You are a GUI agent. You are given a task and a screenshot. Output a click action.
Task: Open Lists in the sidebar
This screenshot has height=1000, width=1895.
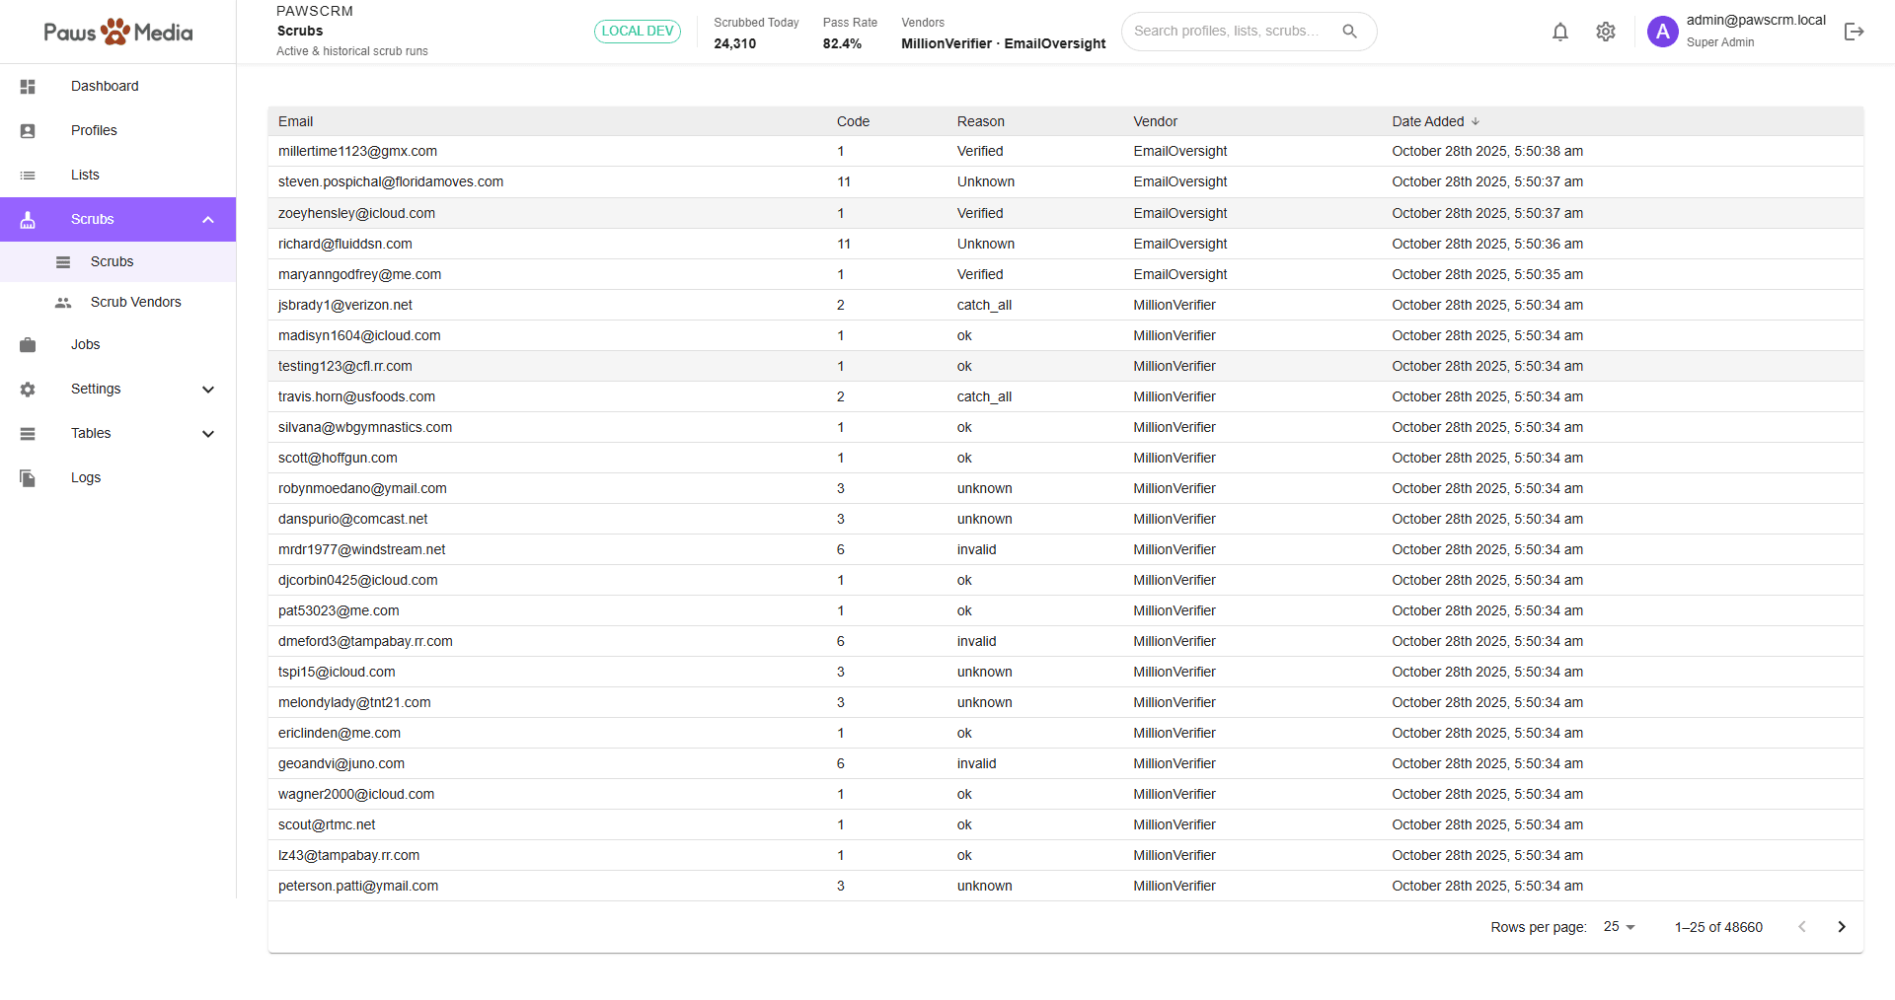point(85,176)
